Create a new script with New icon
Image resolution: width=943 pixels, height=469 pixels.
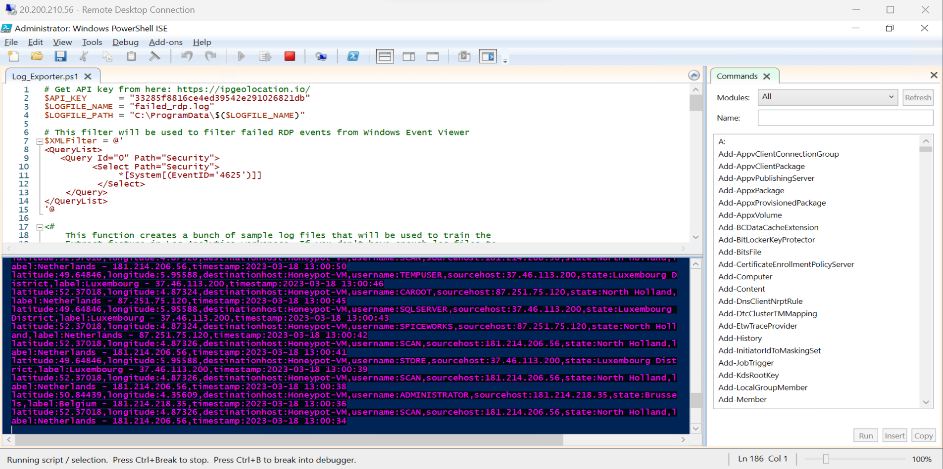13,56
